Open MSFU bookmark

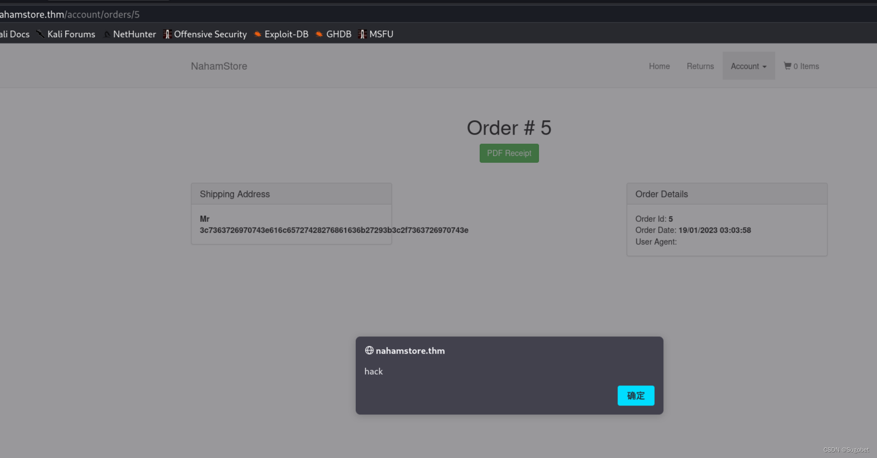click(x=376, y=34)
